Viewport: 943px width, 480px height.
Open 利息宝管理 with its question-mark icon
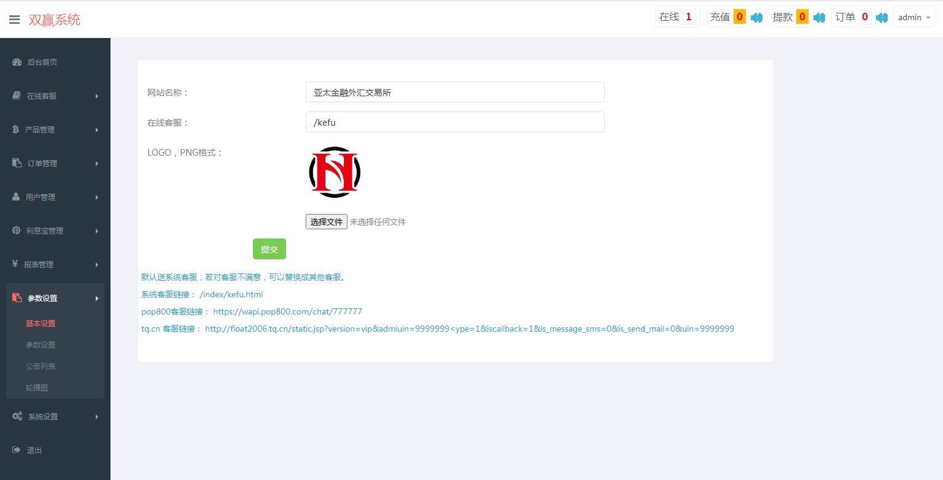[x=17, y=230]
